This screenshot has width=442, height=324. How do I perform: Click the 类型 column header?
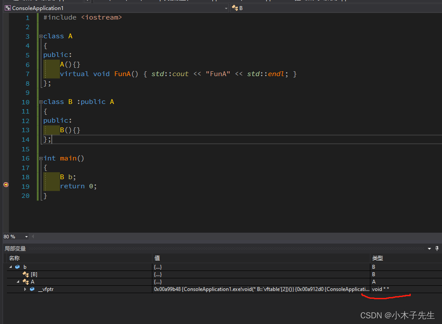click(x=406, y=258)
